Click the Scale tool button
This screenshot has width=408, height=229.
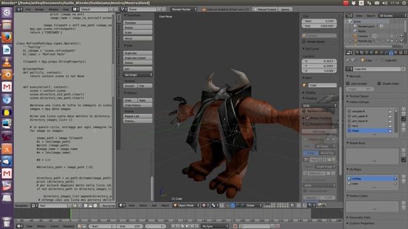138,32
